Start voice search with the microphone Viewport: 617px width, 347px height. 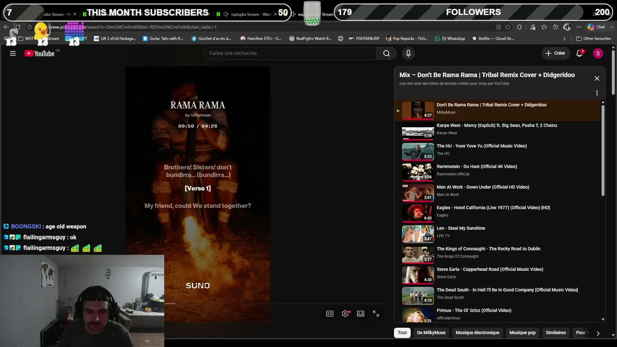[408, 53]
